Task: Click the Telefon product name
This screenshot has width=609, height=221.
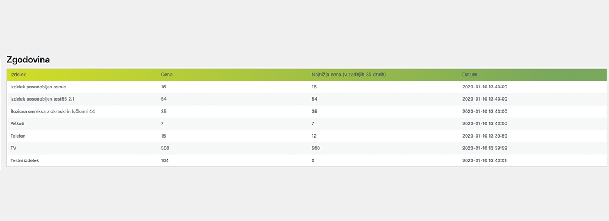Action: [18, 136]
